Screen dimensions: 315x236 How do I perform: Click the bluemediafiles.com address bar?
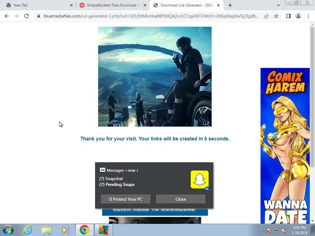pos(151,16)
